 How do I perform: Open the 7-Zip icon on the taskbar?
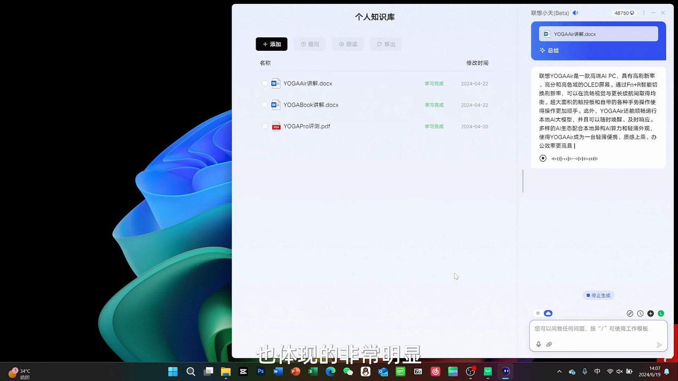coord(418,372)
